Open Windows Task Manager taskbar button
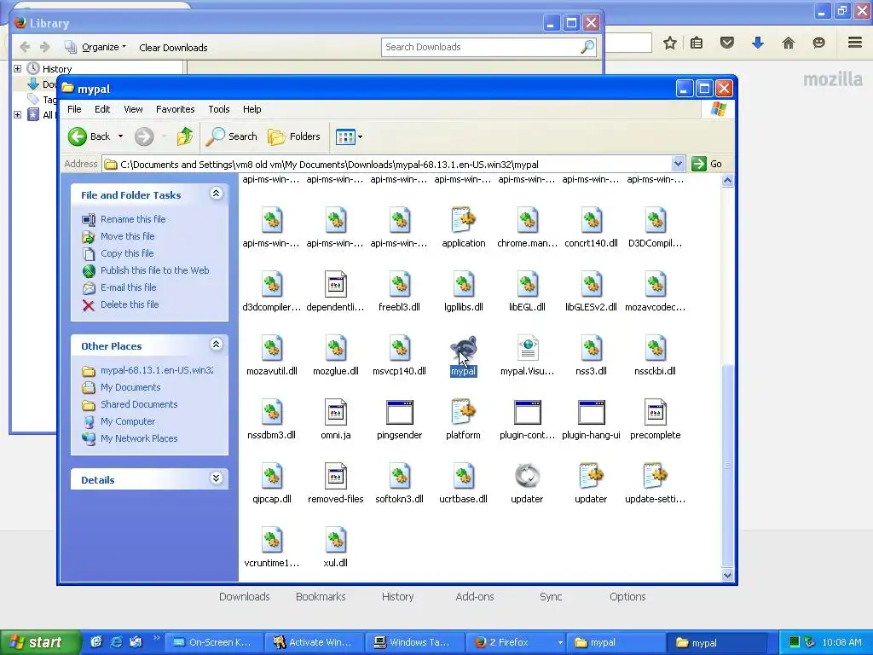The height and width of the screenshot is (655, 873). coord(413,642)
